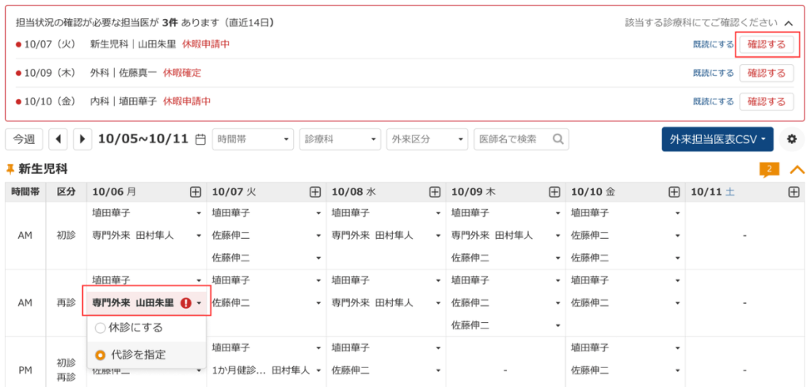
Task: Click the 今週 button
Action: [25, 139]
